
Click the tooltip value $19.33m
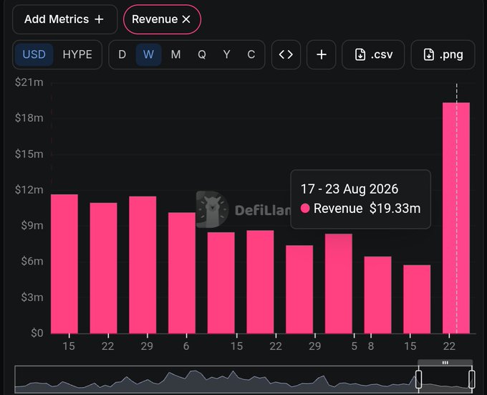395,209
